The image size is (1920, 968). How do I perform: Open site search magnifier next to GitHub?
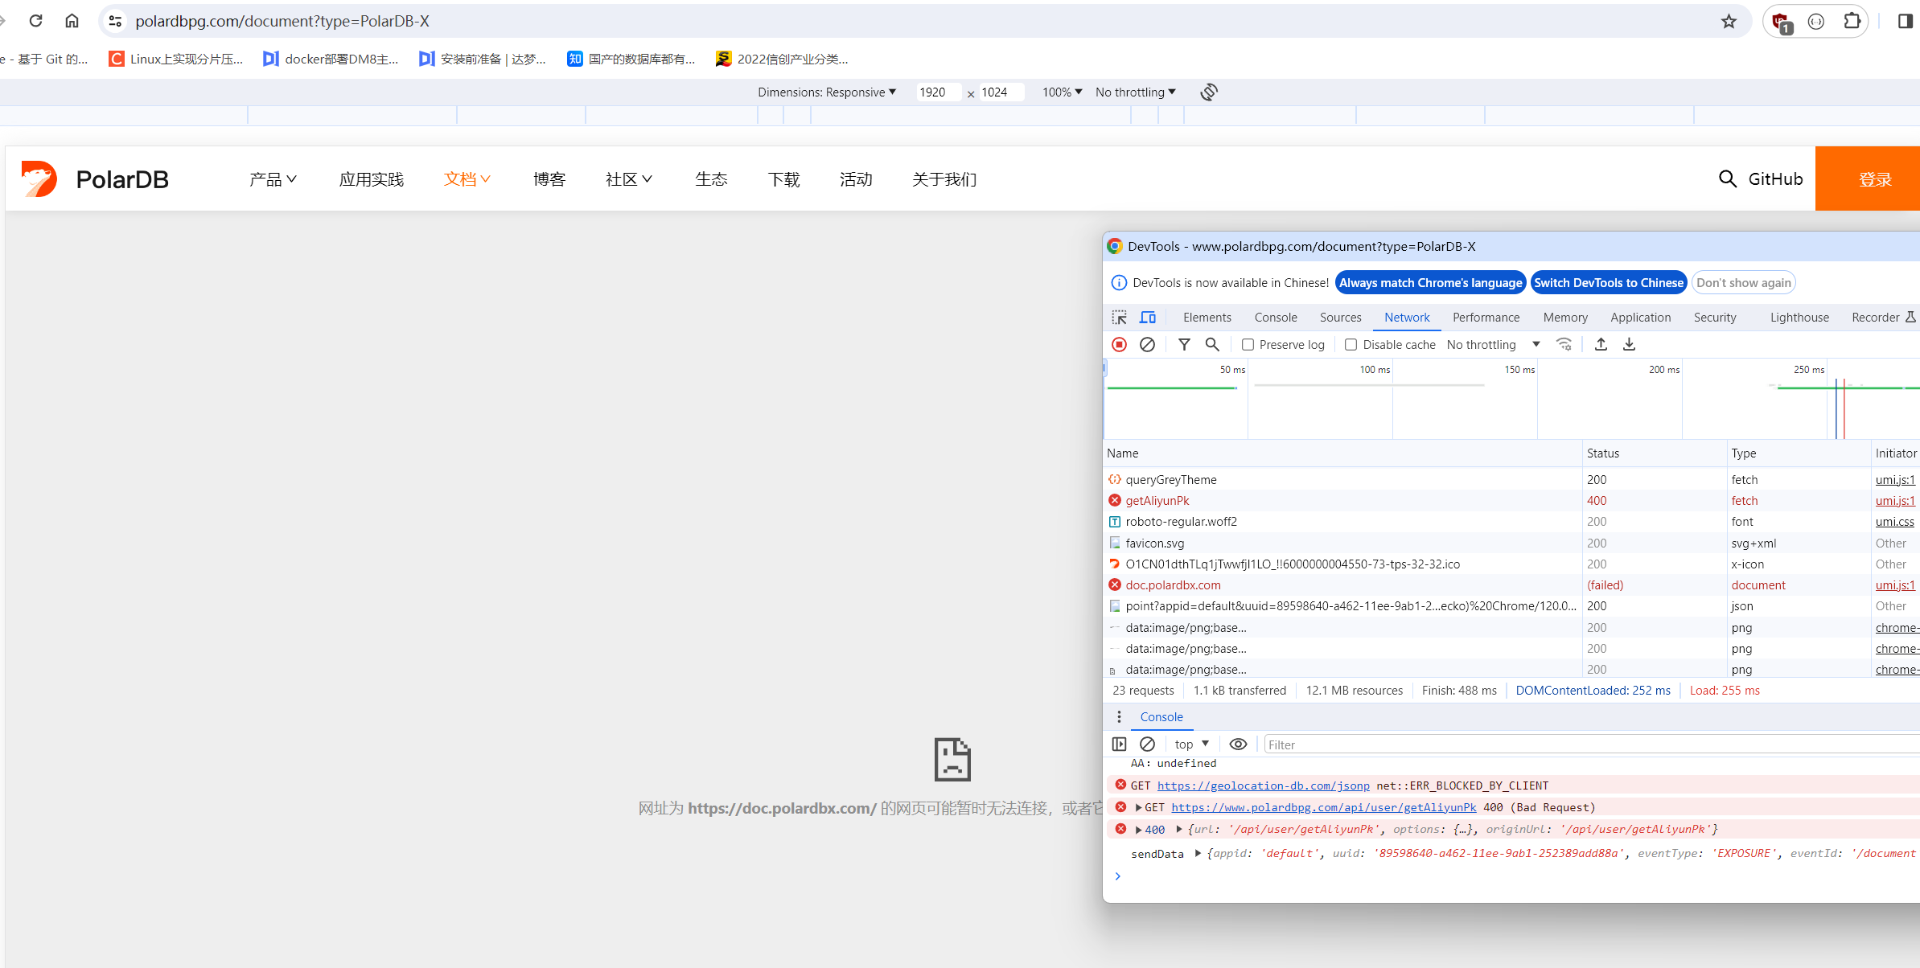coord(1727,178)
